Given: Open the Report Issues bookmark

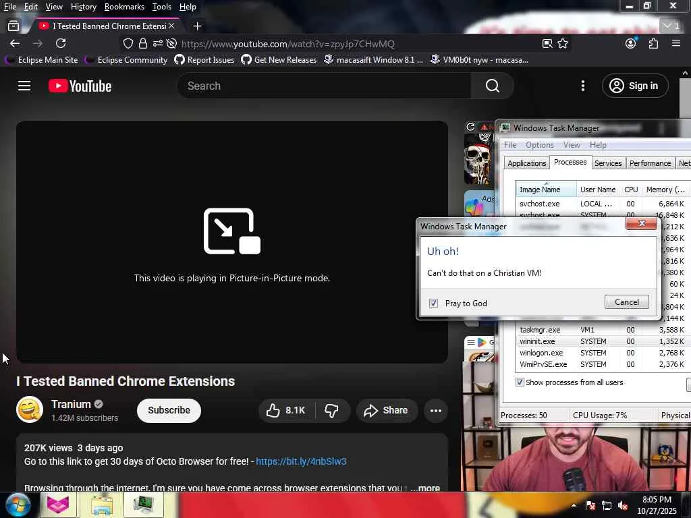Looking at the screenshot, I should [x=204, y=60].
